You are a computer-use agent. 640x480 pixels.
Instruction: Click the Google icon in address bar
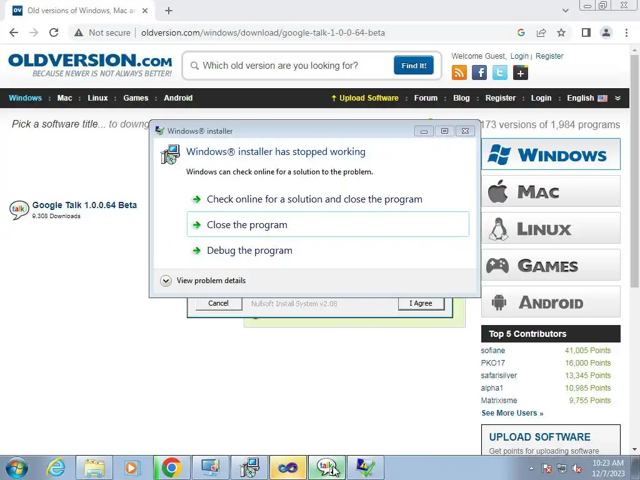click(x=521, y=32)
